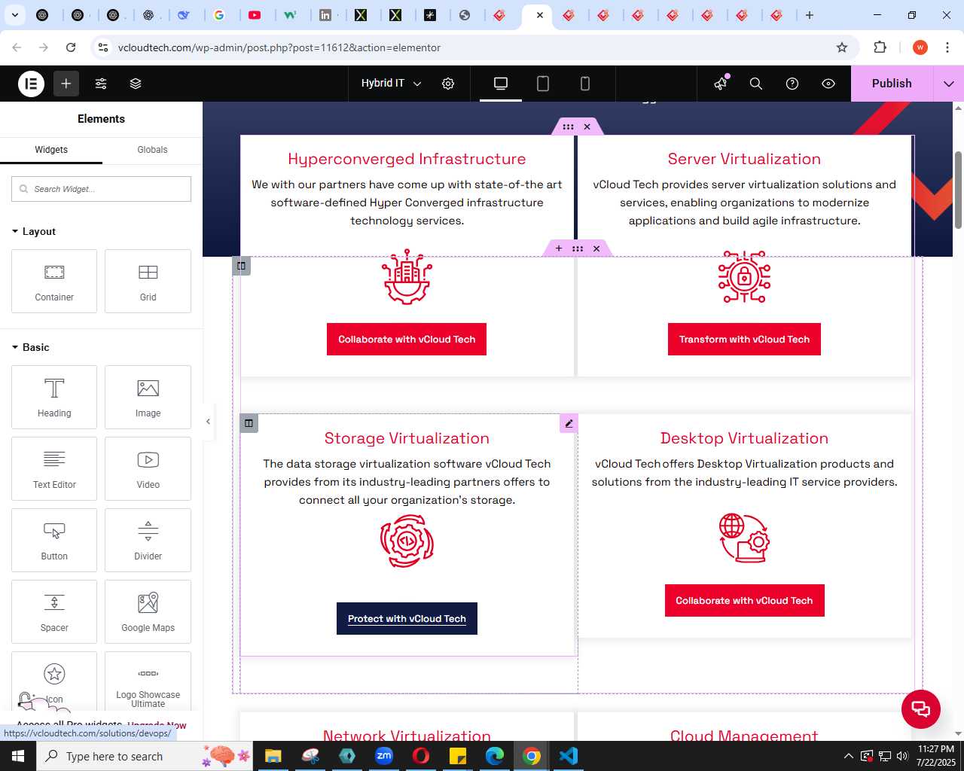Reload the browser page

coord(71,47)
